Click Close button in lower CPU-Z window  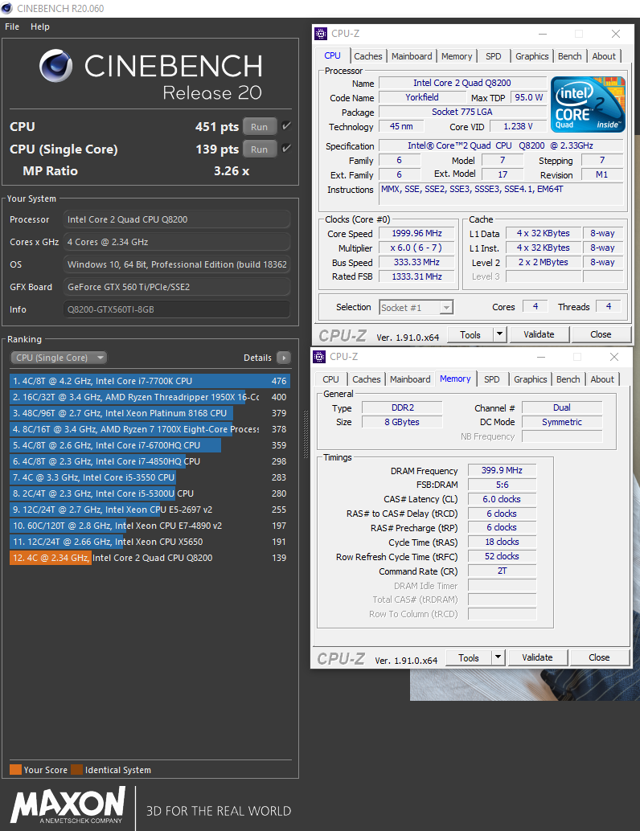[x=599, y=657]
